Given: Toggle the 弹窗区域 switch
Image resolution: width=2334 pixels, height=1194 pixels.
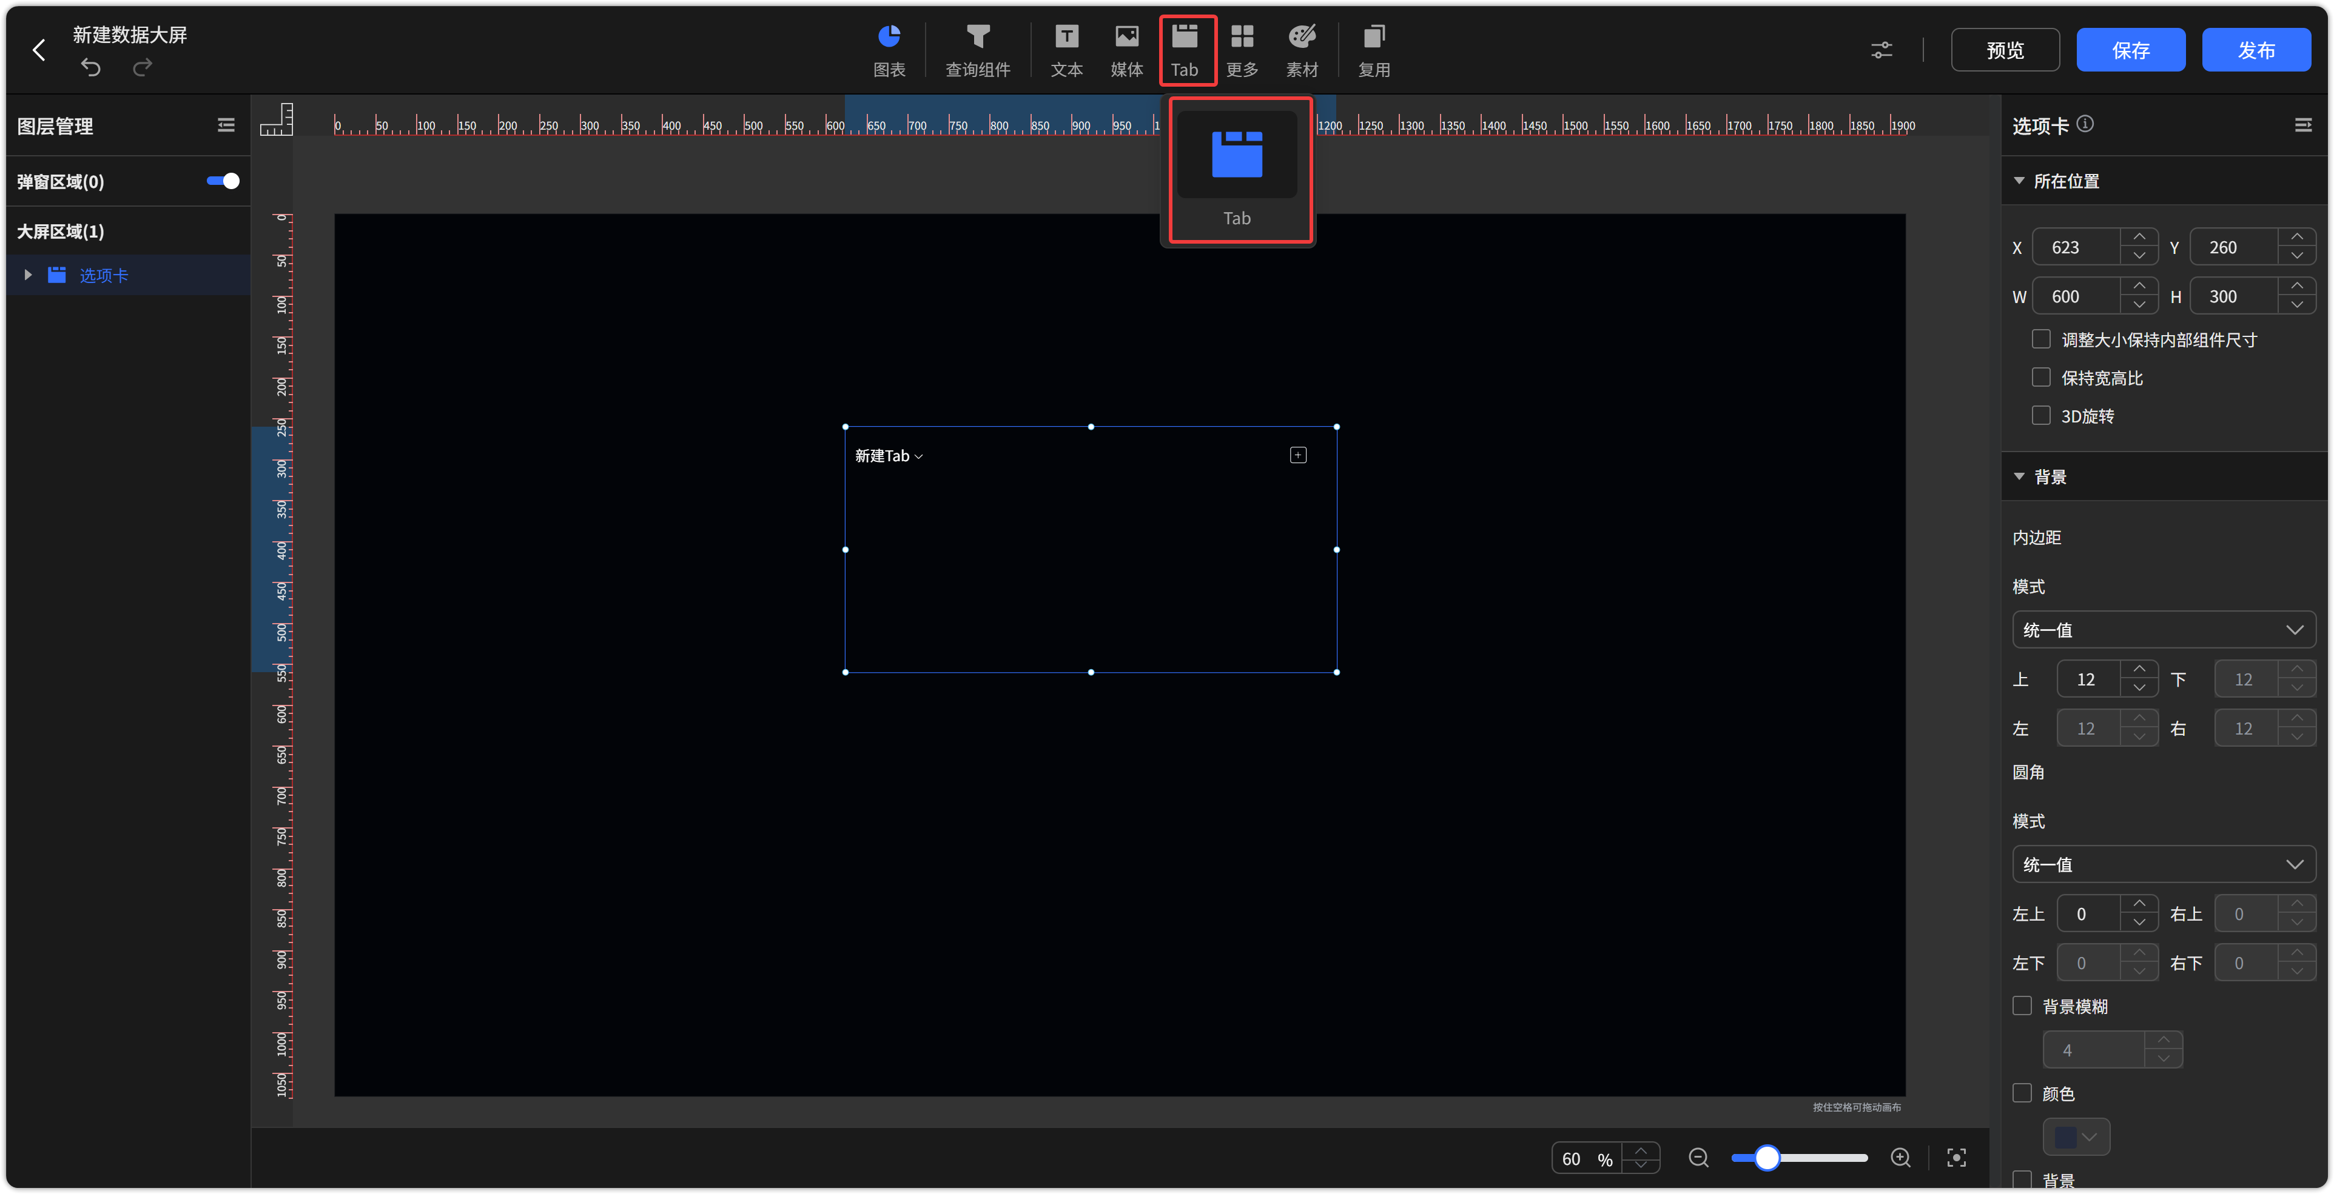Looking at the screenshot, I should (x=223, y=181).
